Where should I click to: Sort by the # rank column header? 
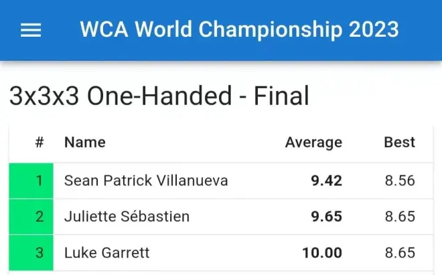[x=40, y=142]
